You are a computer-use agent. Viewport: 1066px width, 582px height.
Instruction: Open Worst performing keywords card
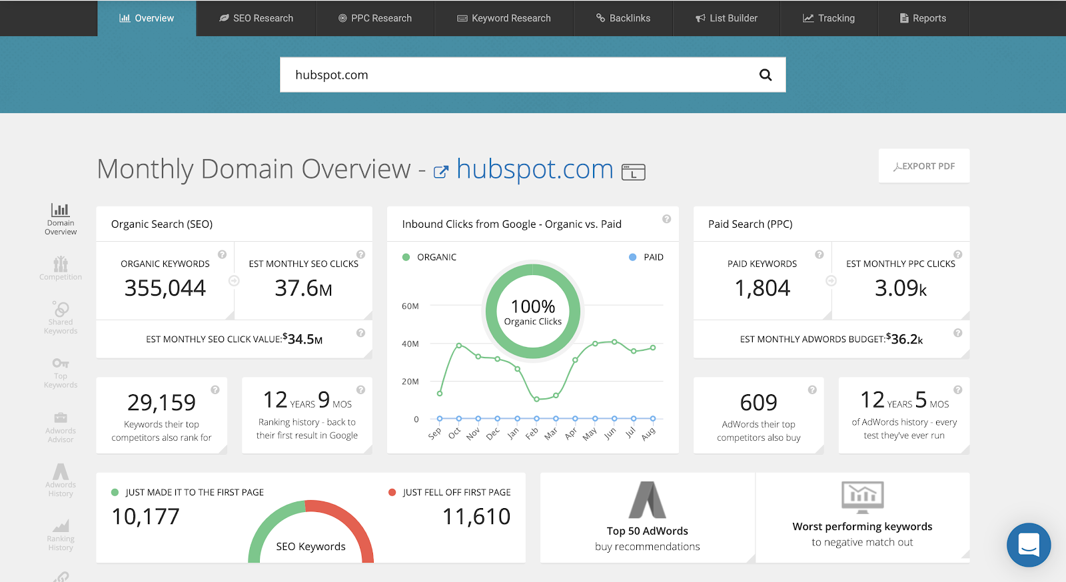[863, 518]
